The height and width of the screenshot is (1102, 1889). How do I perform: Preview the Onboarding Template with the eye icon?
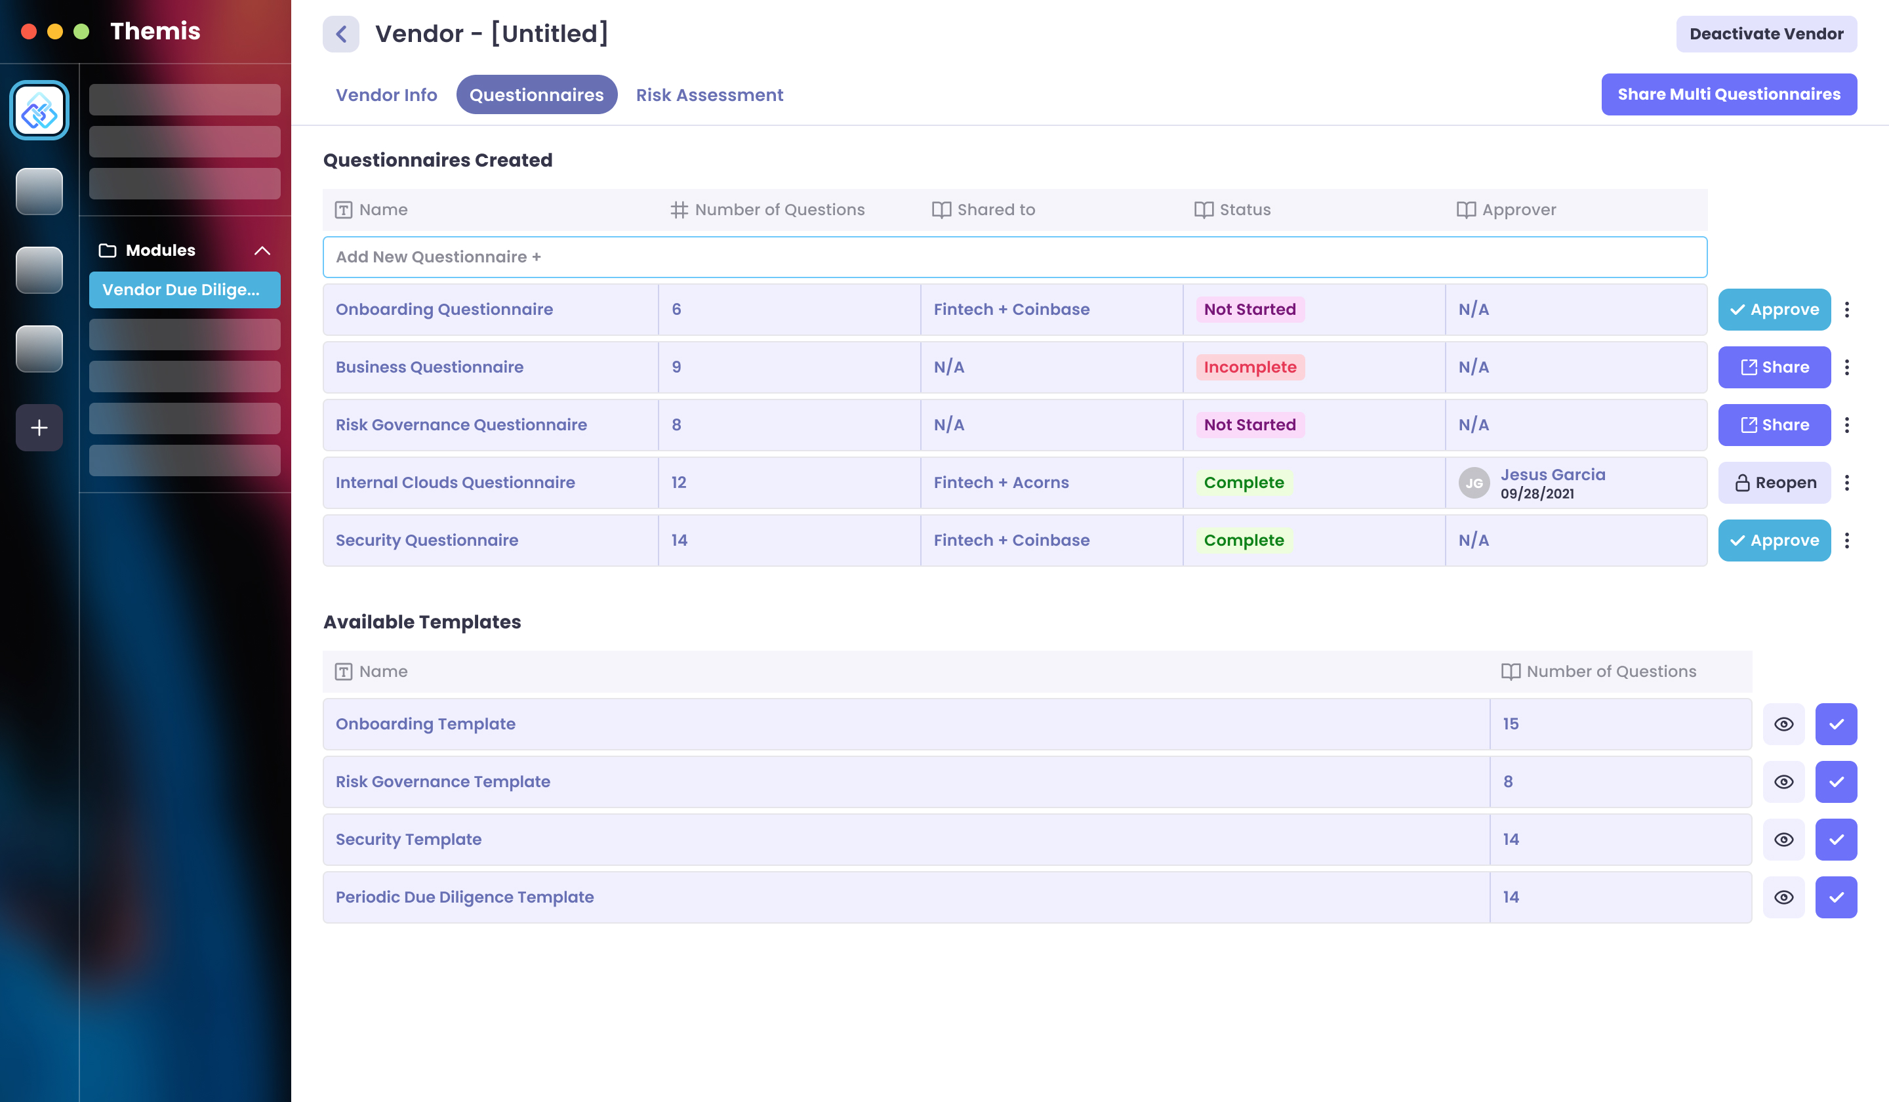pos(1784,724)
